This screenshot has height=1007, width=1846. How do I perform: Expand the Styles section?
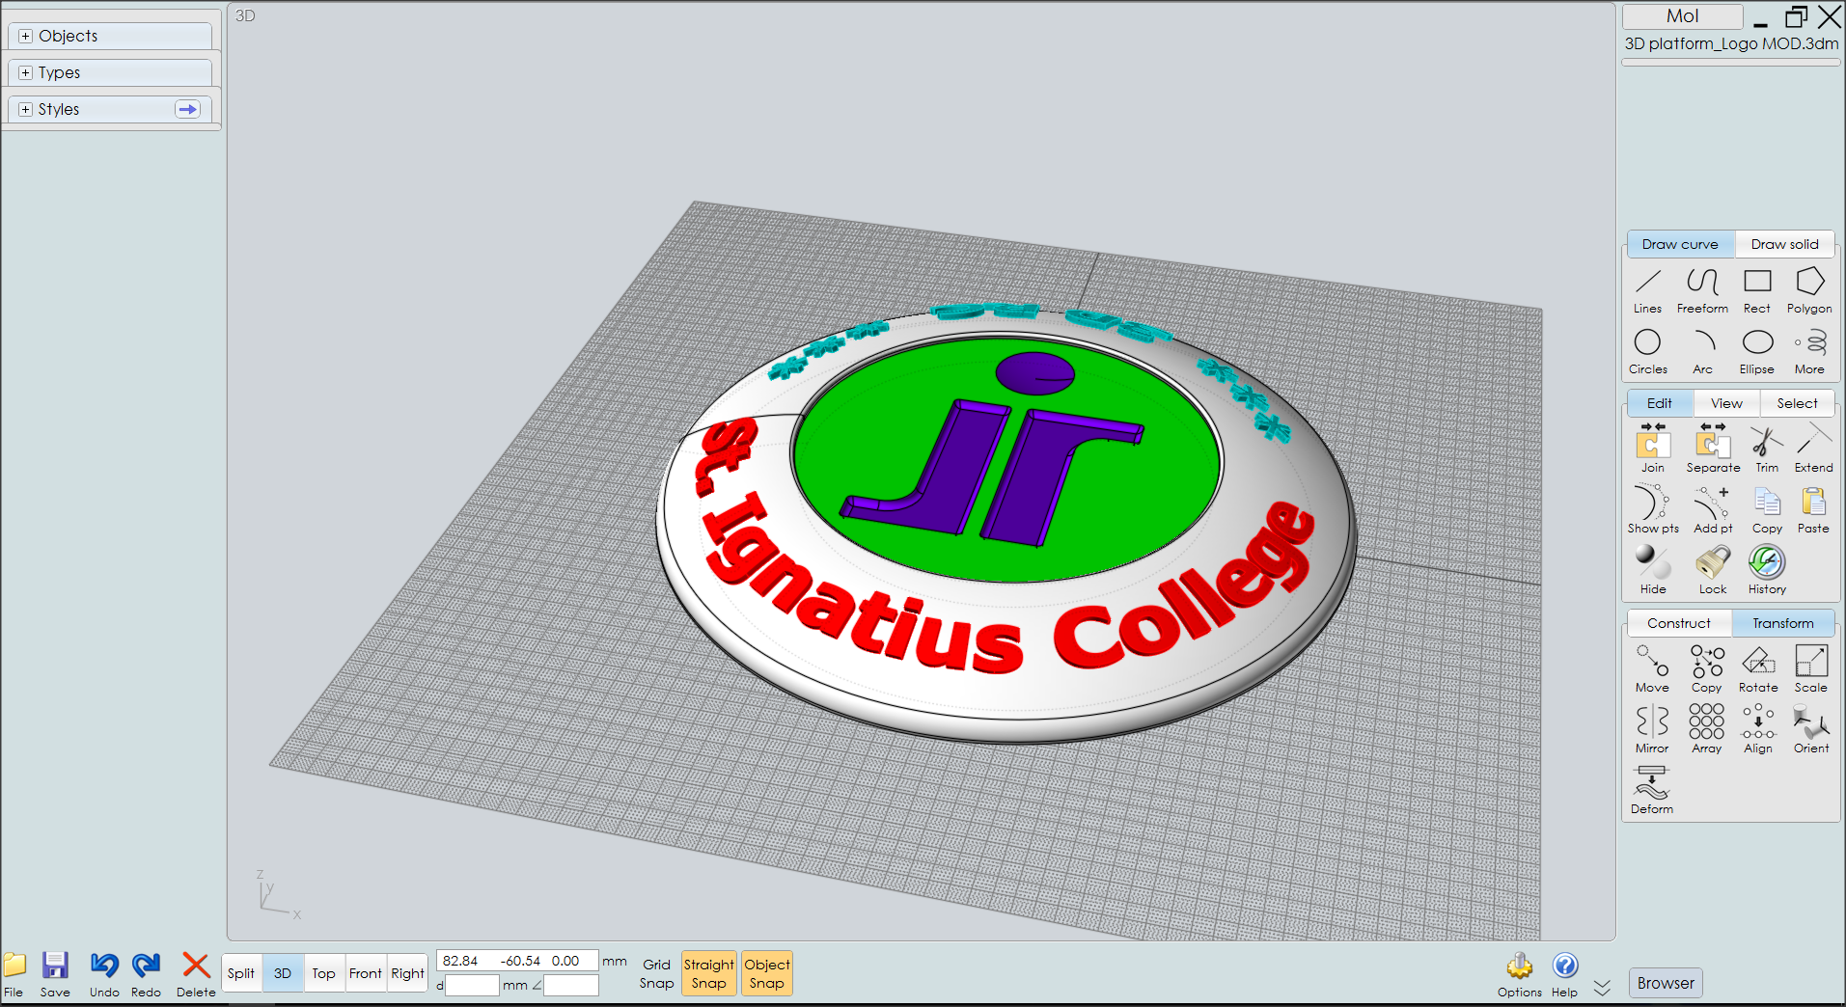click(x=109, y=109)
